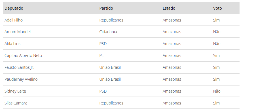Click the Partido column header

pyautogui.click(x=106, y=8)
